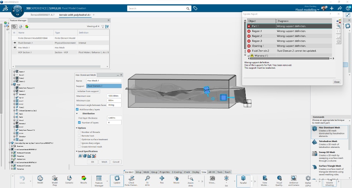Select the Pan view tool
352x188 pixels.
click(x=162, y=180)
